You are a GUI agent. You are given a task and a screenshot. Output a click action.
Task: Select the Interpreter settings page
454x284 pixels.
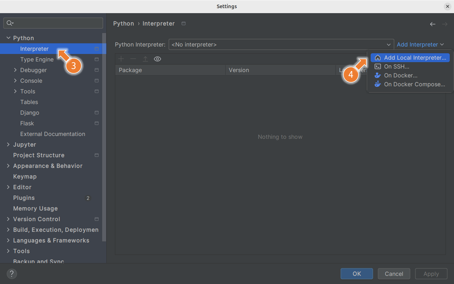point(53,49)
